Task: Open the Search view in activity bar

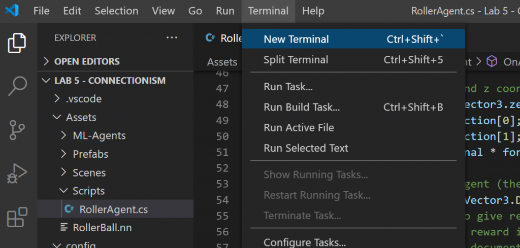Action: tap(17, 86)
